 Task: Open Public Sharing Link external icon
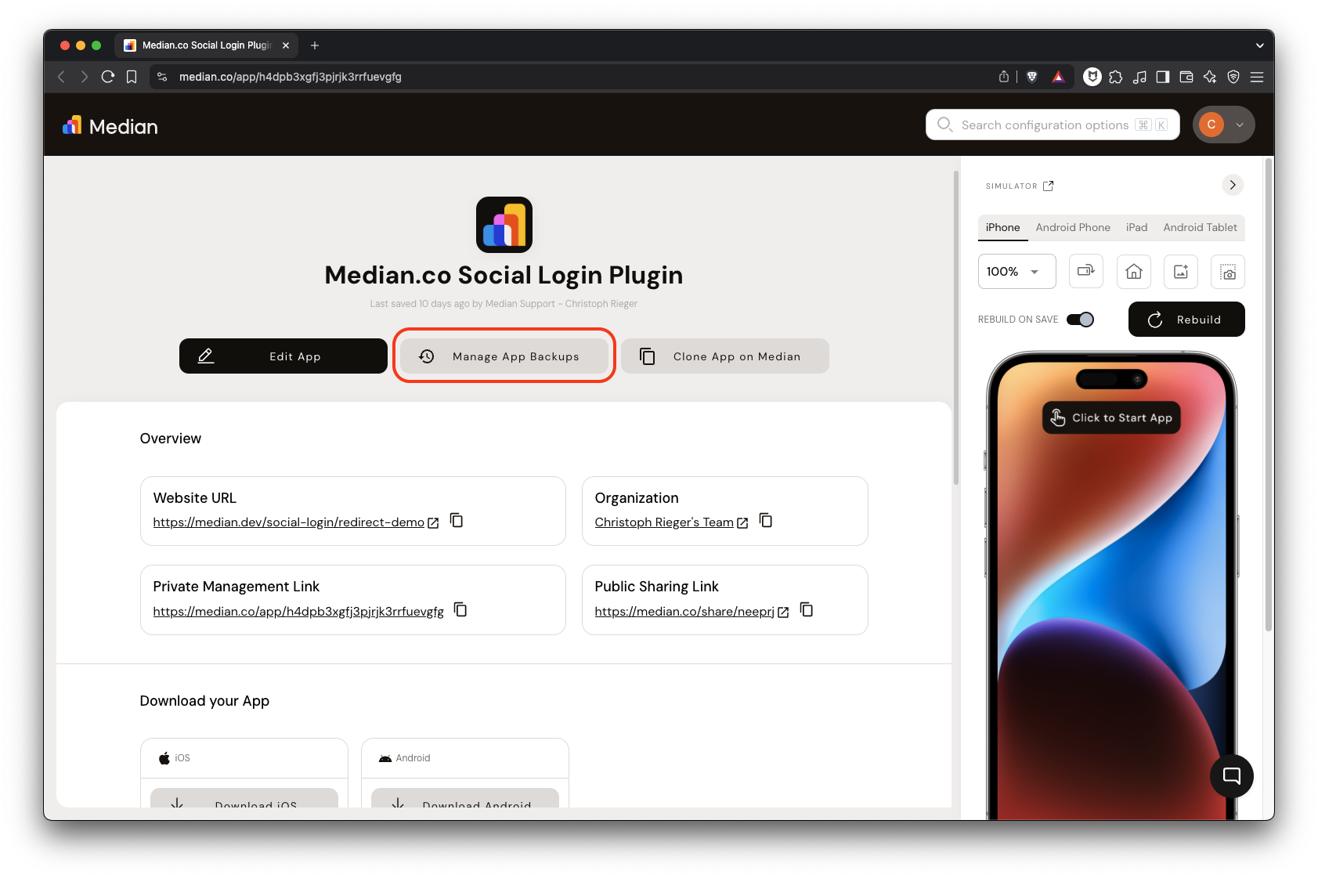point(783,612)
